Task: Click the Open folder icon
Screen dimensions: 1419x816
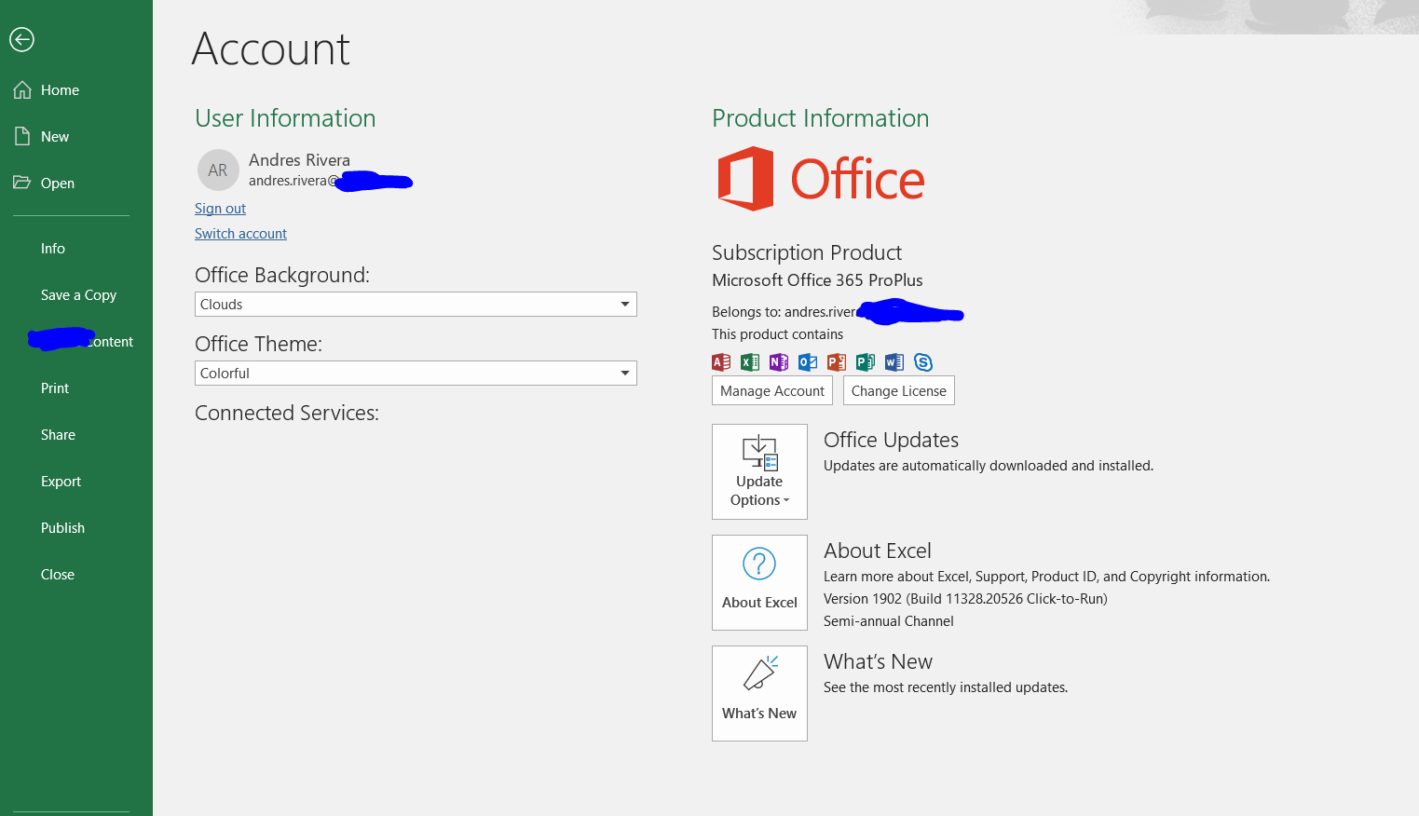Action: (22, 183)
